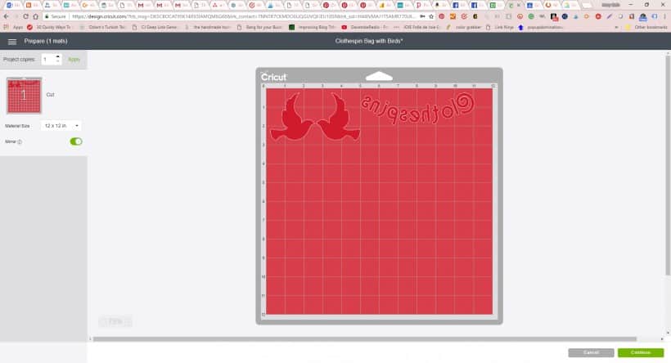This screenshot has width=671, height=363.
Task: Open the Material Size dropdown
Action: 61,126
